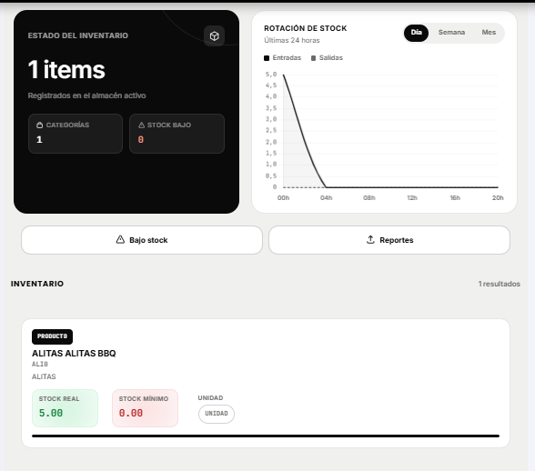Click the ALITAS category label on the card
535x471 pixels.
(x=44, y=376)
